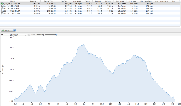Sort by the Avg Pace column header
Image resolution: width=181 pixels, height=106 pixels.
click(x=64, y=1)
